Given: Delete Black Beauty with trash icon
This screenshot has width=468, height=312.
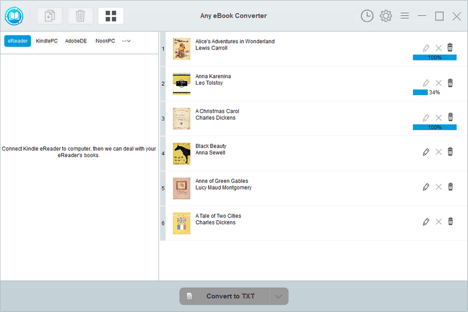Looking at the screenshot, I should point(450,152).
